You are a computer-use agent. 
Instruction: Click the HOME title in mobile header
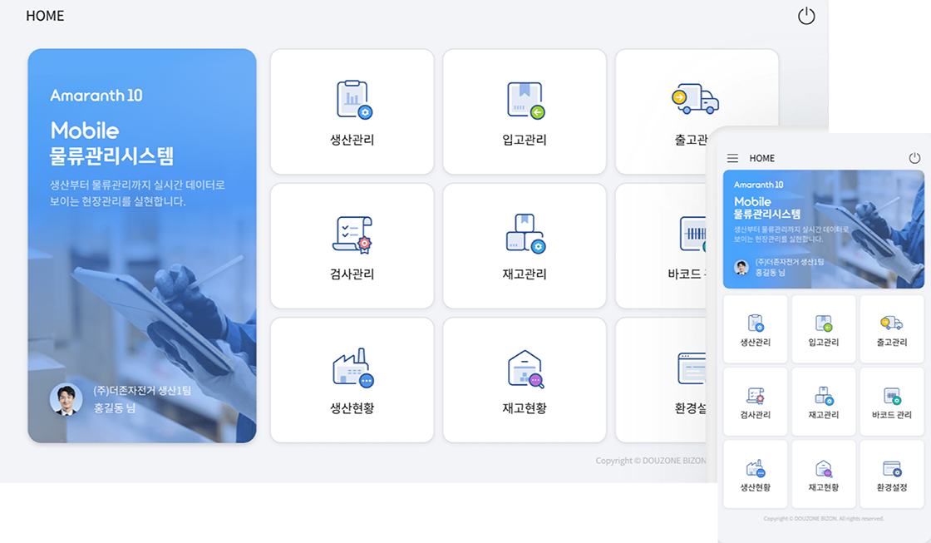point(761,158)
